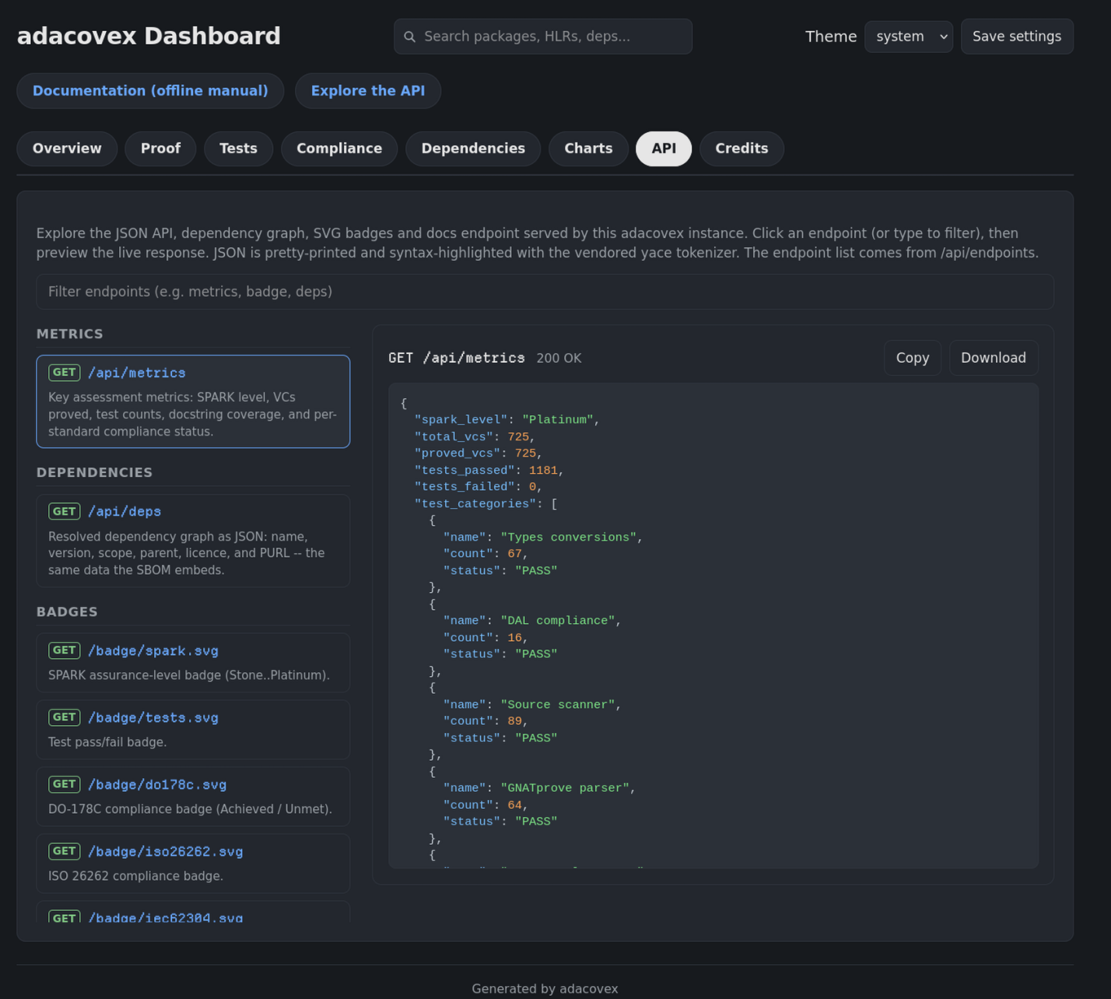1111x999 pixels.
Task: Switch to the Overview tab
Action: tap(67, 149)
